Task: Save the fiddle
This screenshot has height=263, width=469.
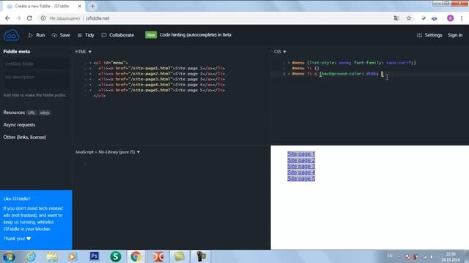Action: click(61, 35)
